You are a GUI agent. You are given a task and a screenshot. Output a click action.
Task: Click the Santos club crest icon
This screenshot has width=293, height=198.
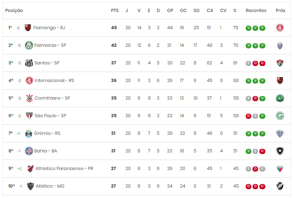coord(29,63)
